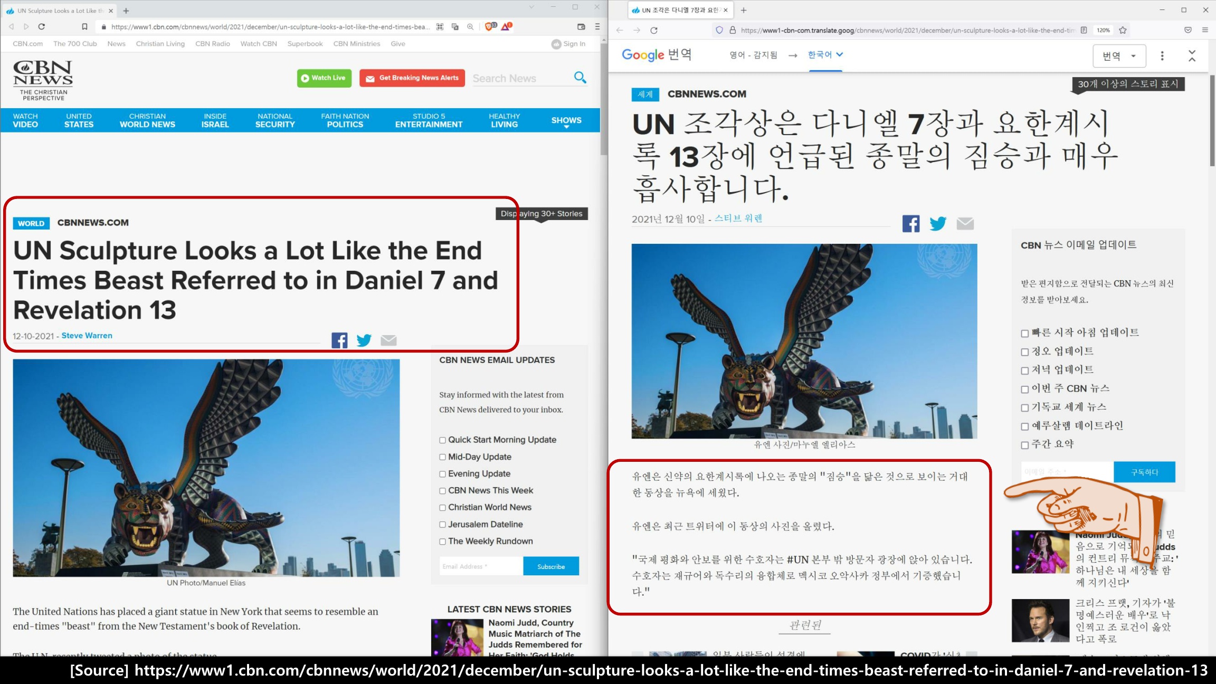Click the Watch Live button
Screen dimensions: 1216x684
pos(324,78)
